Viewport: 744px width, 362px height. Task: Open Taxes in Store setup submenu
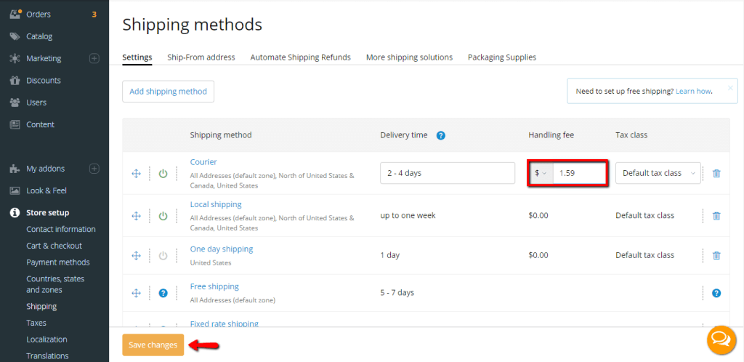point(36,323)
